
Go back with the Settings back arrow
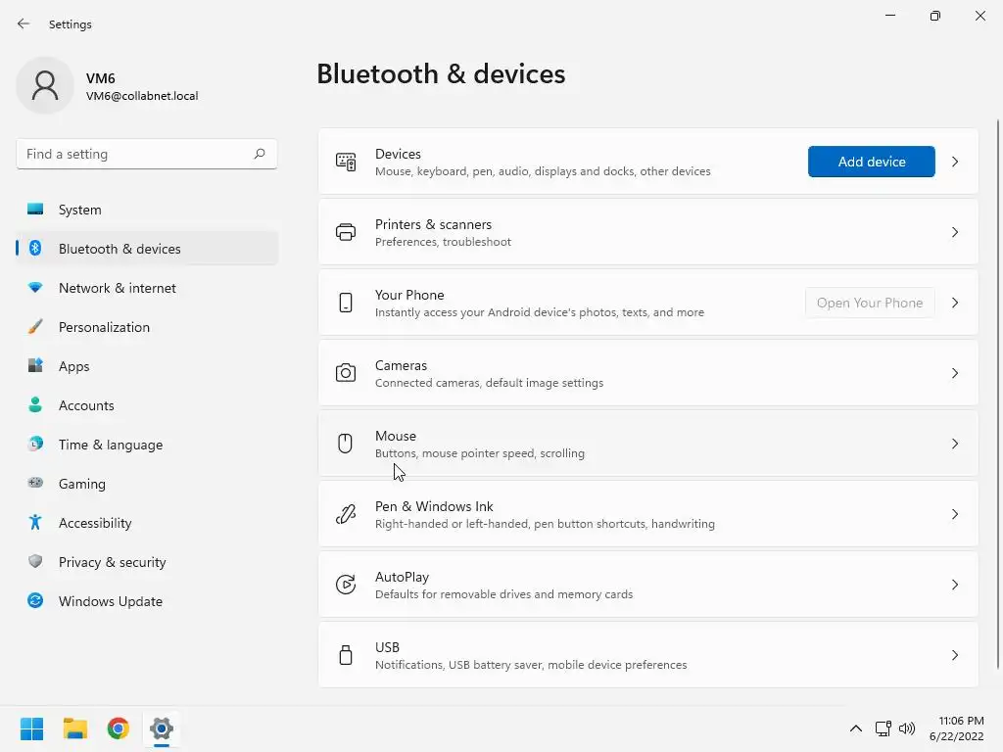pyautogui.click(x=24, y=24)
